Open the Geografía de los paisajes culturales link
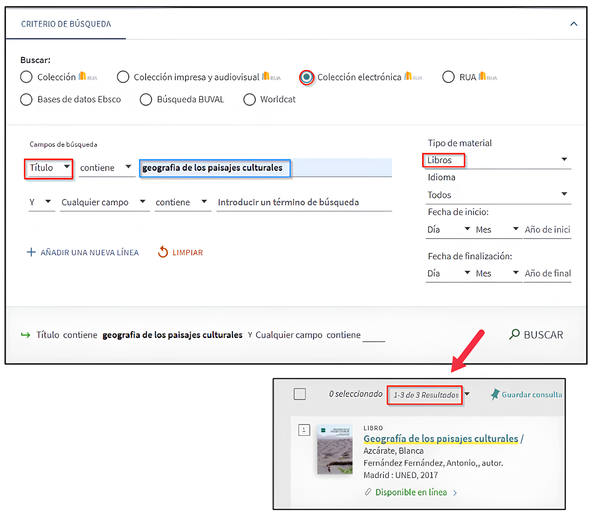Viewport: 595px width, 515px height. [x=441, y=438]
